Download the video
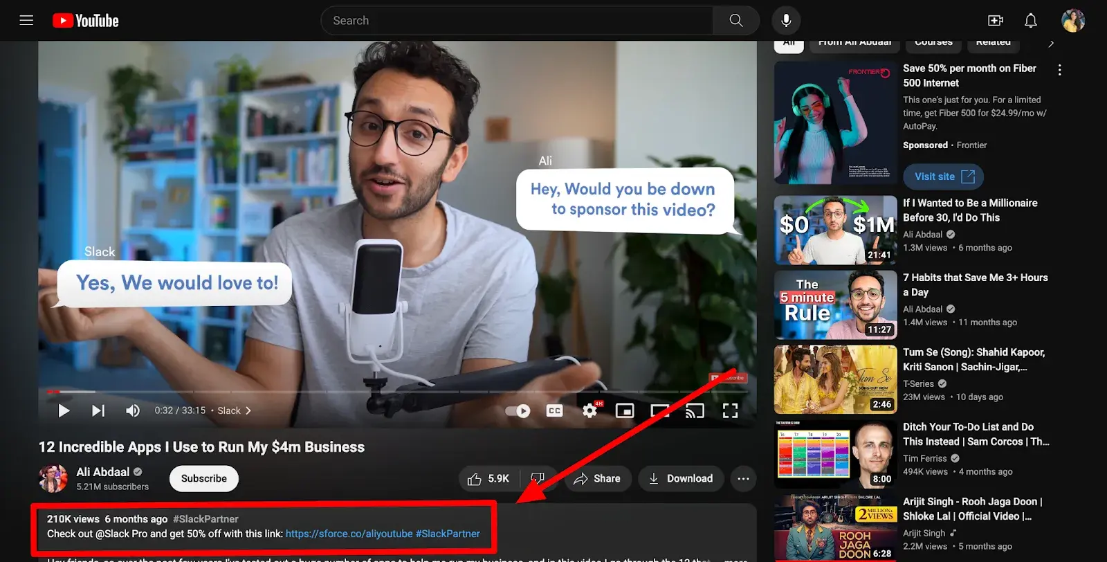The height and width of the screenshot is (562, 1107). pyautogui.click(x=681, y=478)
